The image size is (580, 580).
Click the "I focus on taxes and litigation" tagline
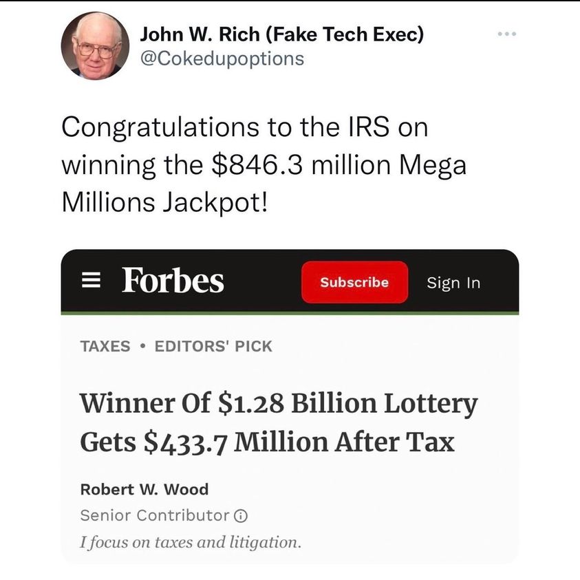point(191,541)
